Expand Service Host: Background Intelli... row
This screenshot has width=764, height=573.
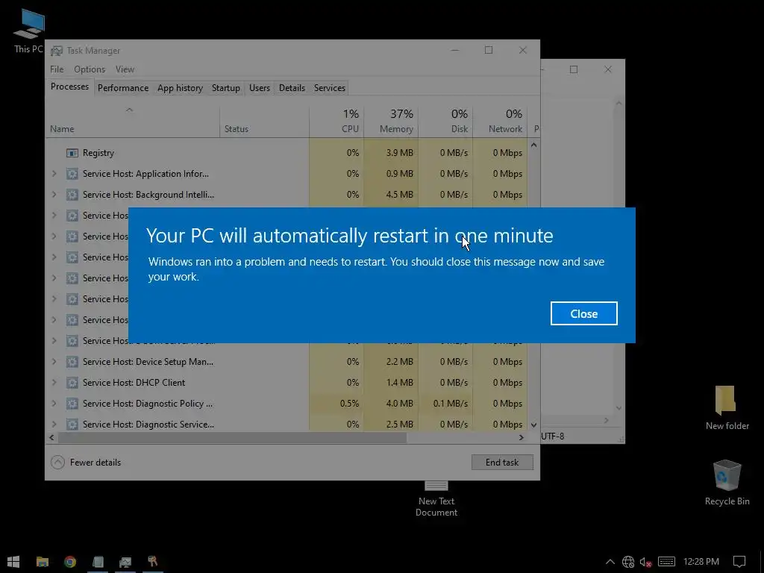tap(54, 195)
